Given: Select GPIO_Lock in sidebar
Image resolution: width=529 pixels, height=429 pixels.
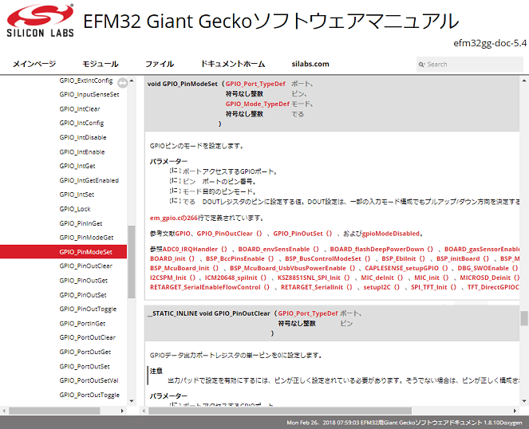Looking at the screenshot, I should pyautogui.click(x=75, y=209).
